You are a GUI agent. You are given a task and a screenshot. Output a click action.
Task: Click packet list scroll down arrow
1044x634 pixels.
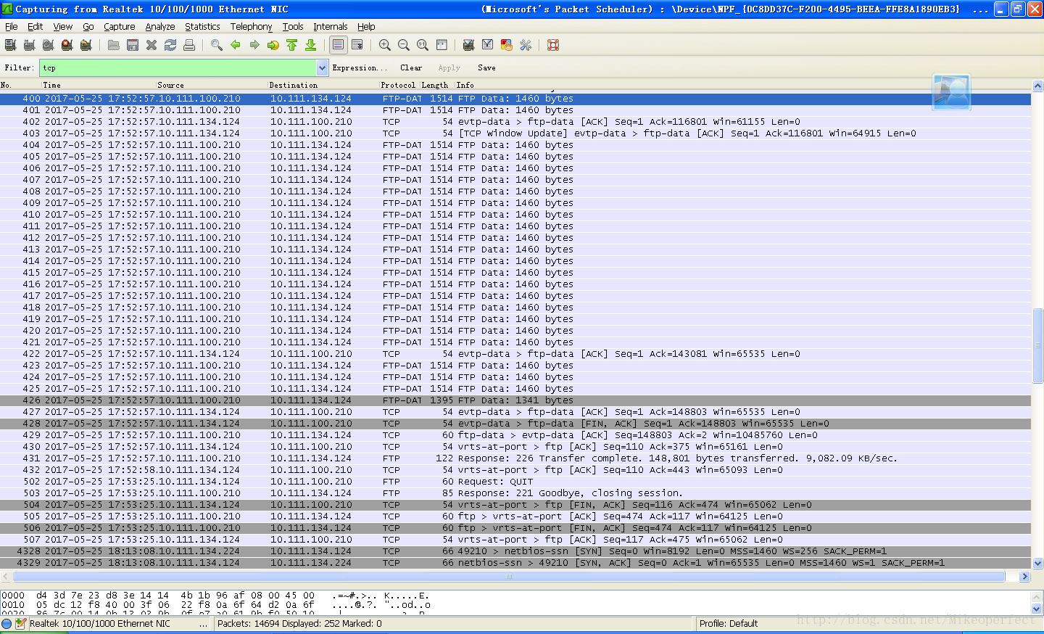tap(1037, 563)
